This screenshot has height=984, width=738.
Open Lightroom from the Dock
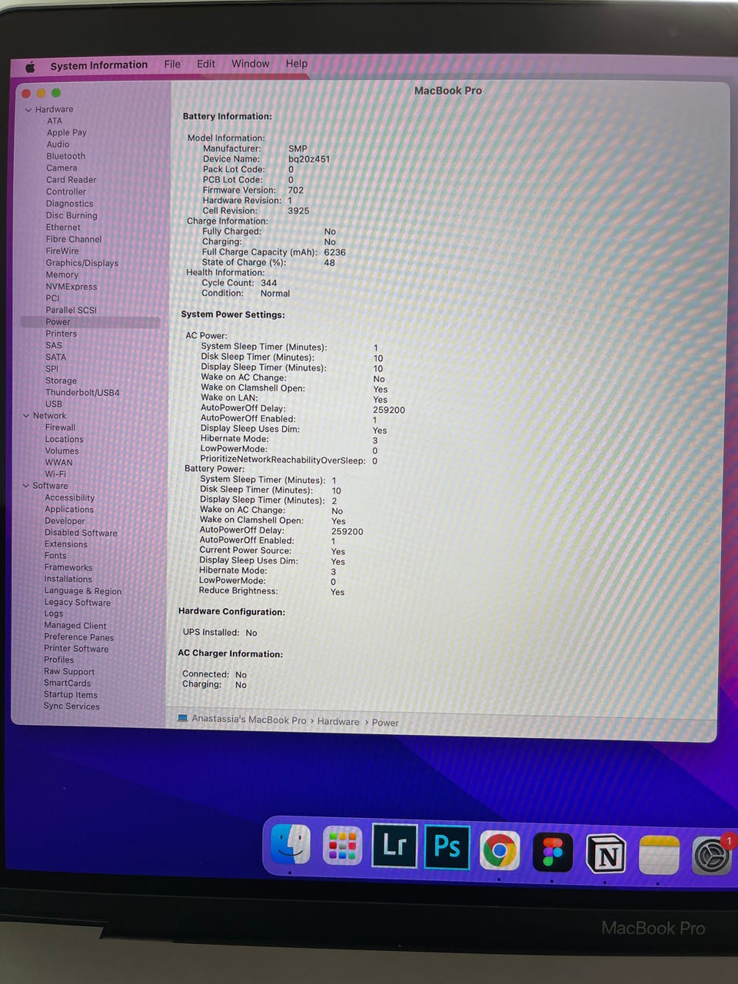(394, 846)
